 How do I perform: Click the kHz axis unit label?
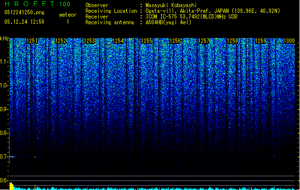pyautogui.click(x=4, y=38)
